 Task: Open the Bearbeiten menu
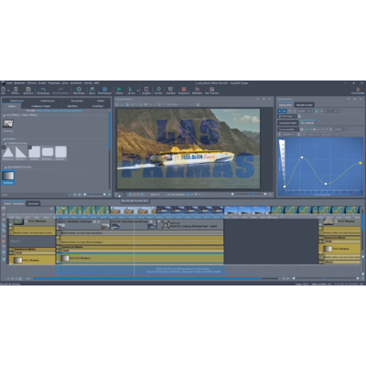[x=19, y=83]
